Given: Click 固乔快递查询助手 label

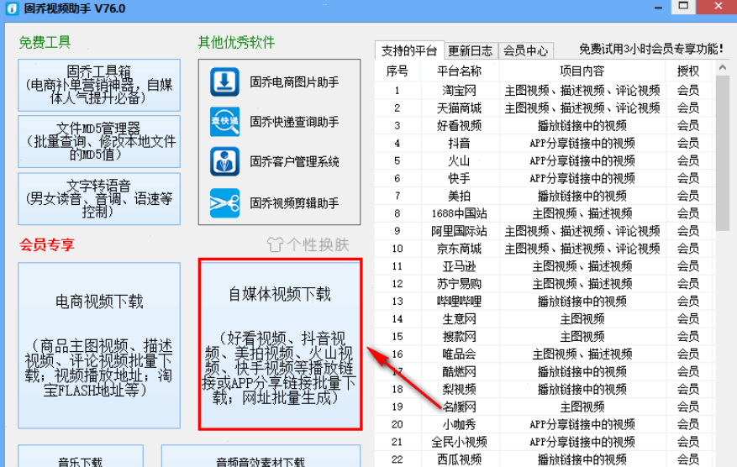Looking at the screenshot, I should (x=294, y=122).
